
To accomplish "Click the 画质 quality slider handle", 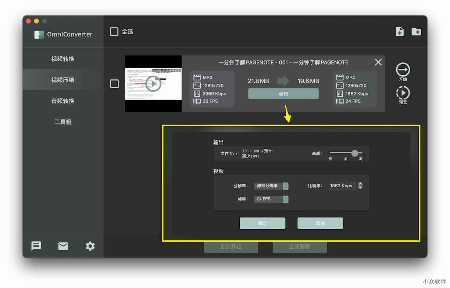I will [x=354, y=153].
